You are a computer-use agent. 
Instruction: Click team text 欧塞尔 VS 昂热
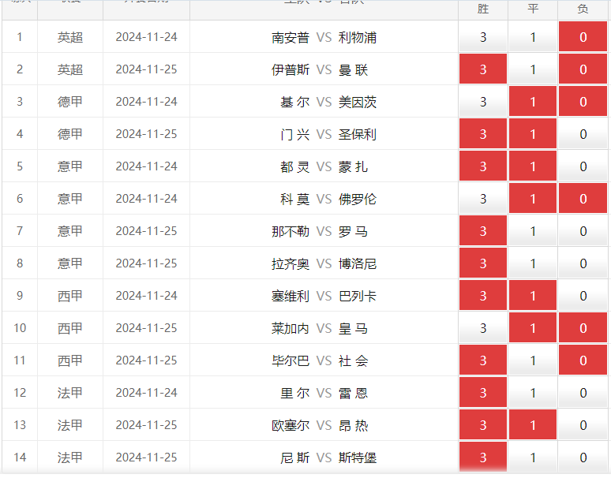(x=320, y=425)
